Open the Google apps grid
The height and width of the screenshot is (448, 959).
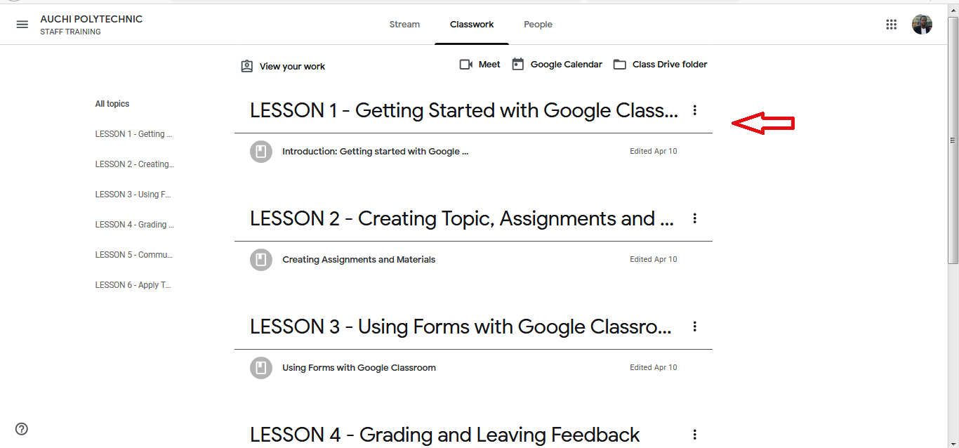[892, 25]
